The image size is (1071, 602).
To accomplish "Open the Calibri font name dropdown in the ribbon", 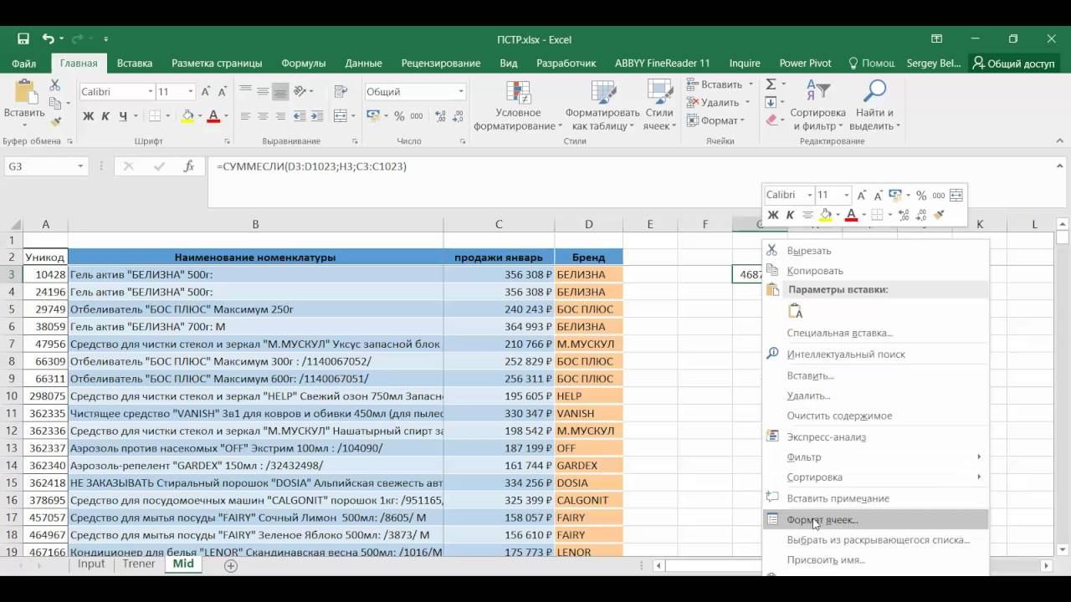I will click(151, 92).
